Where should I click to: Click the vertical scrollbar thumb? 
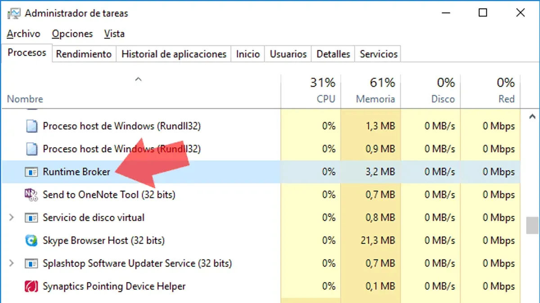[532, 226]
